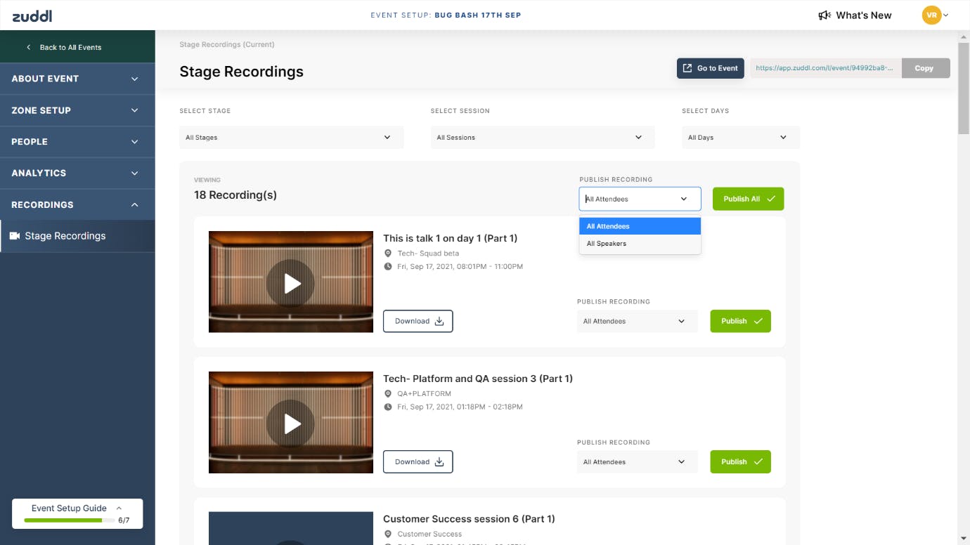
Task: Open the publish audience dropdown for QA session 3
Action: click(637, 461)
